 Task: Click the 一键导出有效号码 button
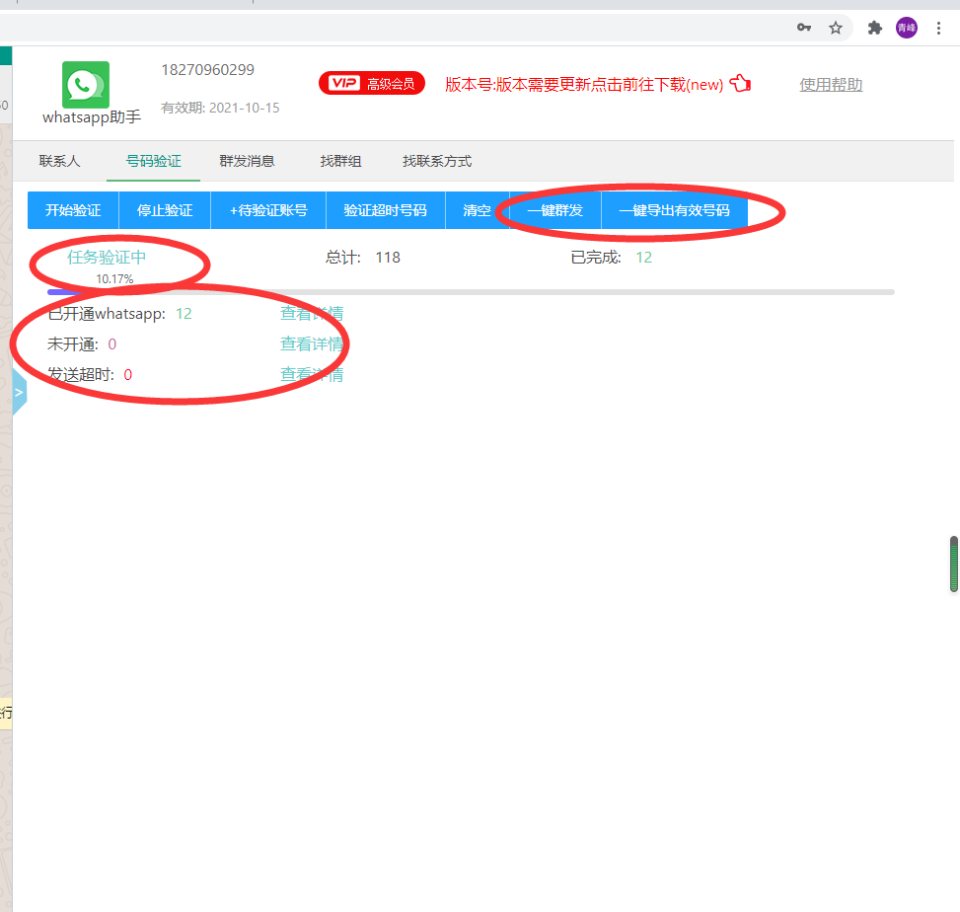tap(676, 209)
